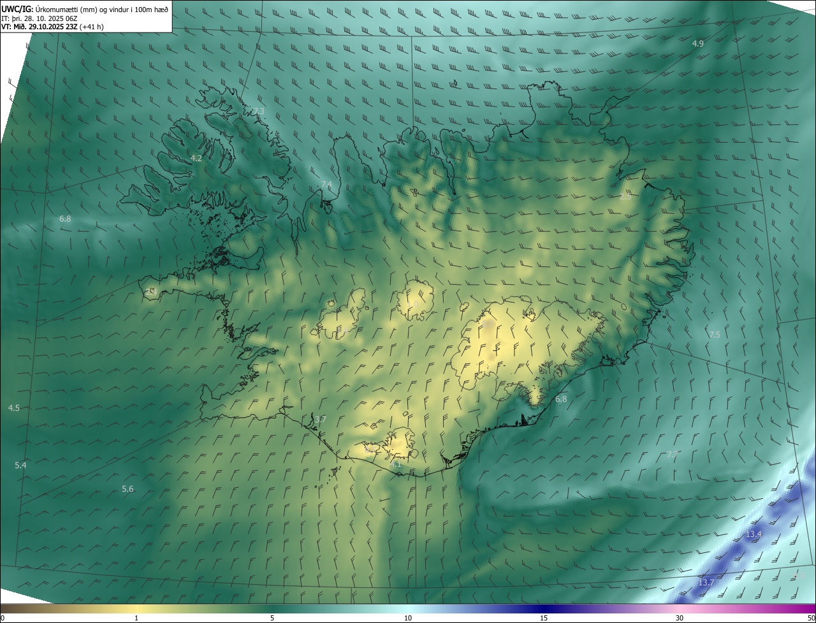Click the 7.7 value southeast of Iceland
This screenshot has width=816, height=623.
(673, 455)
